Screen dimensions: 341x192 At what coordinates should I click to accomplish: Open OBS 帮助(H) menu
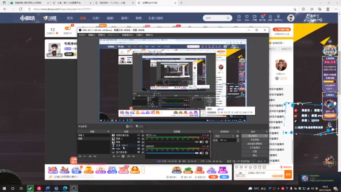[x=150, y=35]
